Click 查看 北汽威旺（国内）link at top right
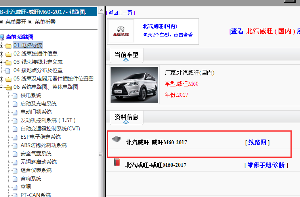This screenshot has width=300, height=197. (x=265, y=31)
